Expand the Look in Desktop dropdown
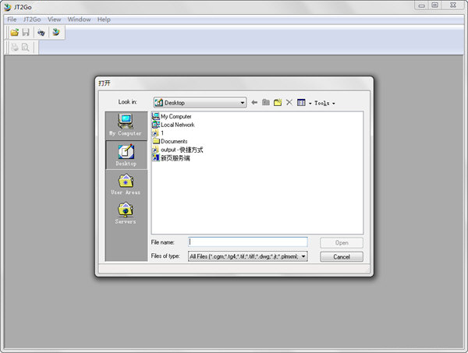The width and height of the screenshot is (468, 353). (x=243, y=102)
